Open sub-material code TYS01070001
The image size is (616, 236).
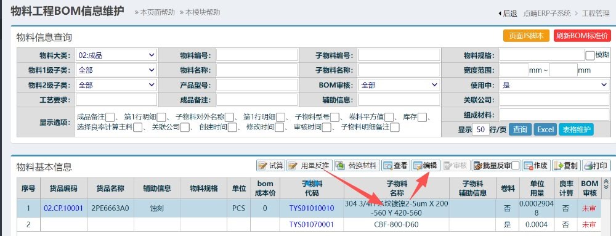pos(312,225)
